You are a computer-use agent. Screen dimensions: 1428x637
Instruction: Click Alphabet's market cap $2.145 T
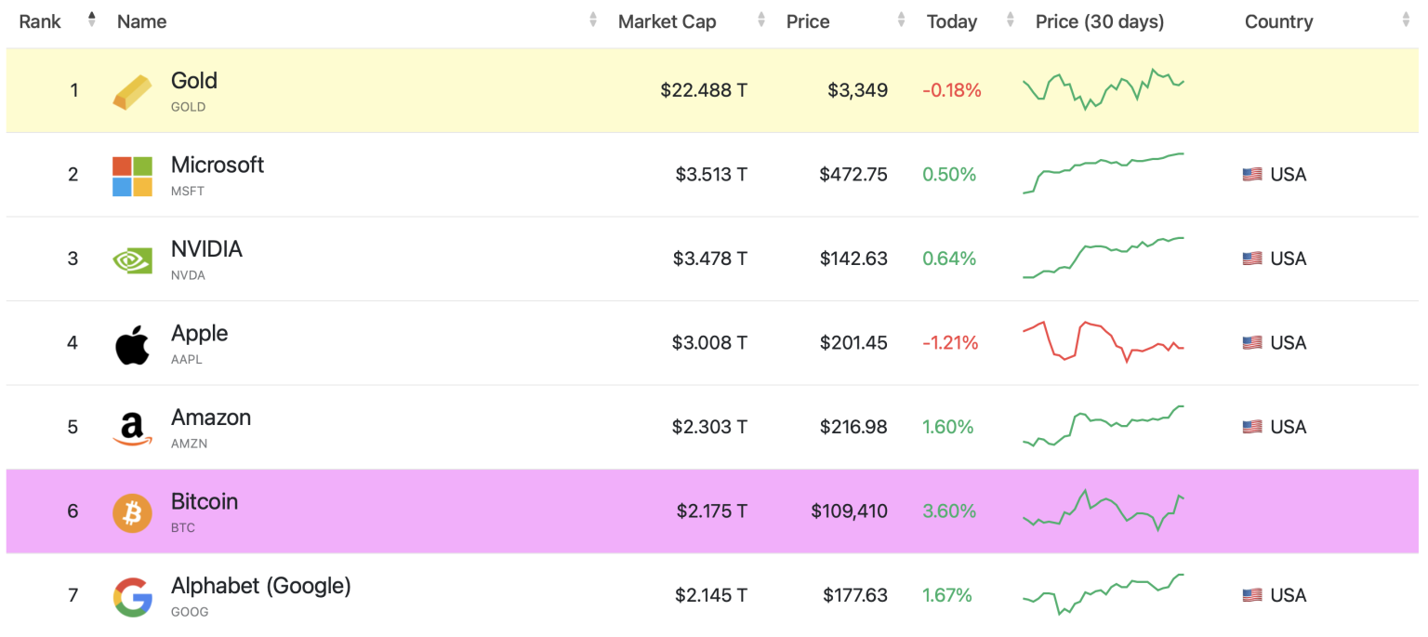coord(711,595)
